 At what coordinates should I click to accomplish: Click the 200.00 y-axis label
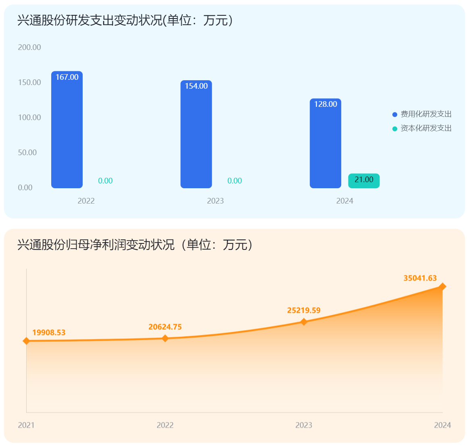tap(29, 47)
